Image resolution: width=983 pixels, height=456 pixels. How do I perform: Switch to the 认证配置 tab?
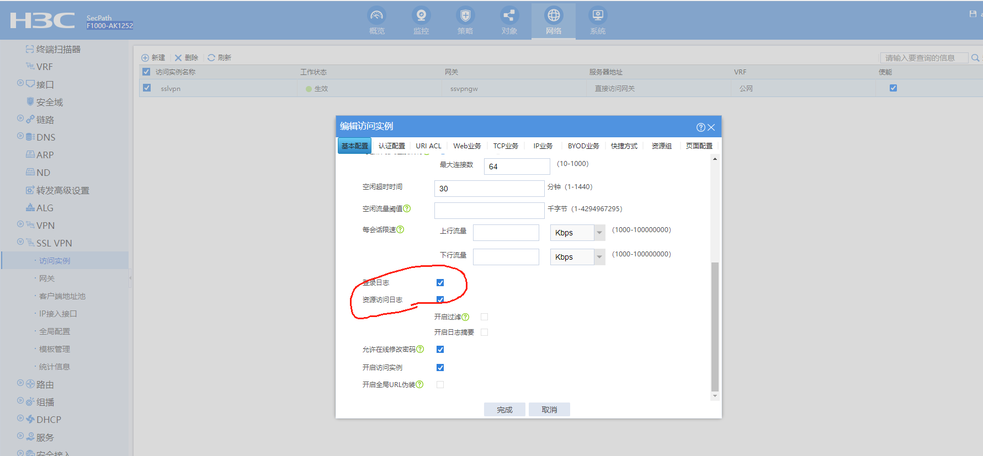coord(392,146)
